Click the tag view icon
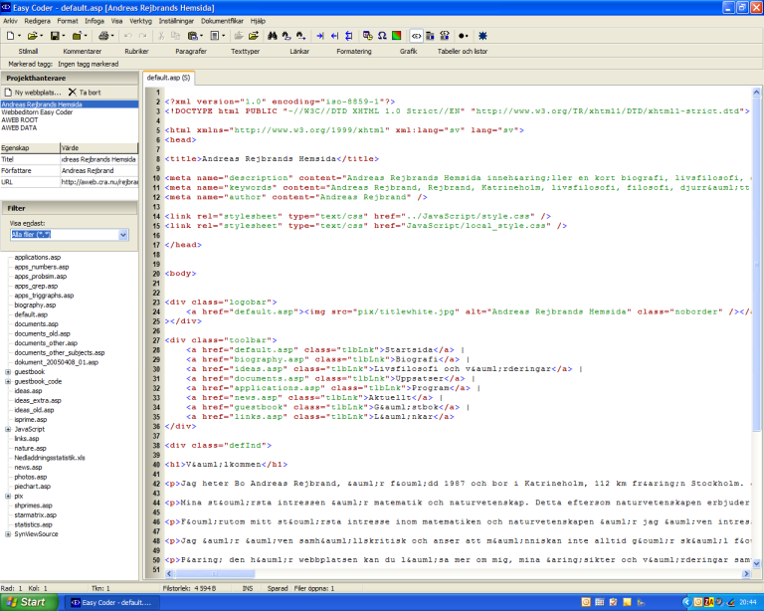Screen dimensions: 764x611 [x=416, y=36]
